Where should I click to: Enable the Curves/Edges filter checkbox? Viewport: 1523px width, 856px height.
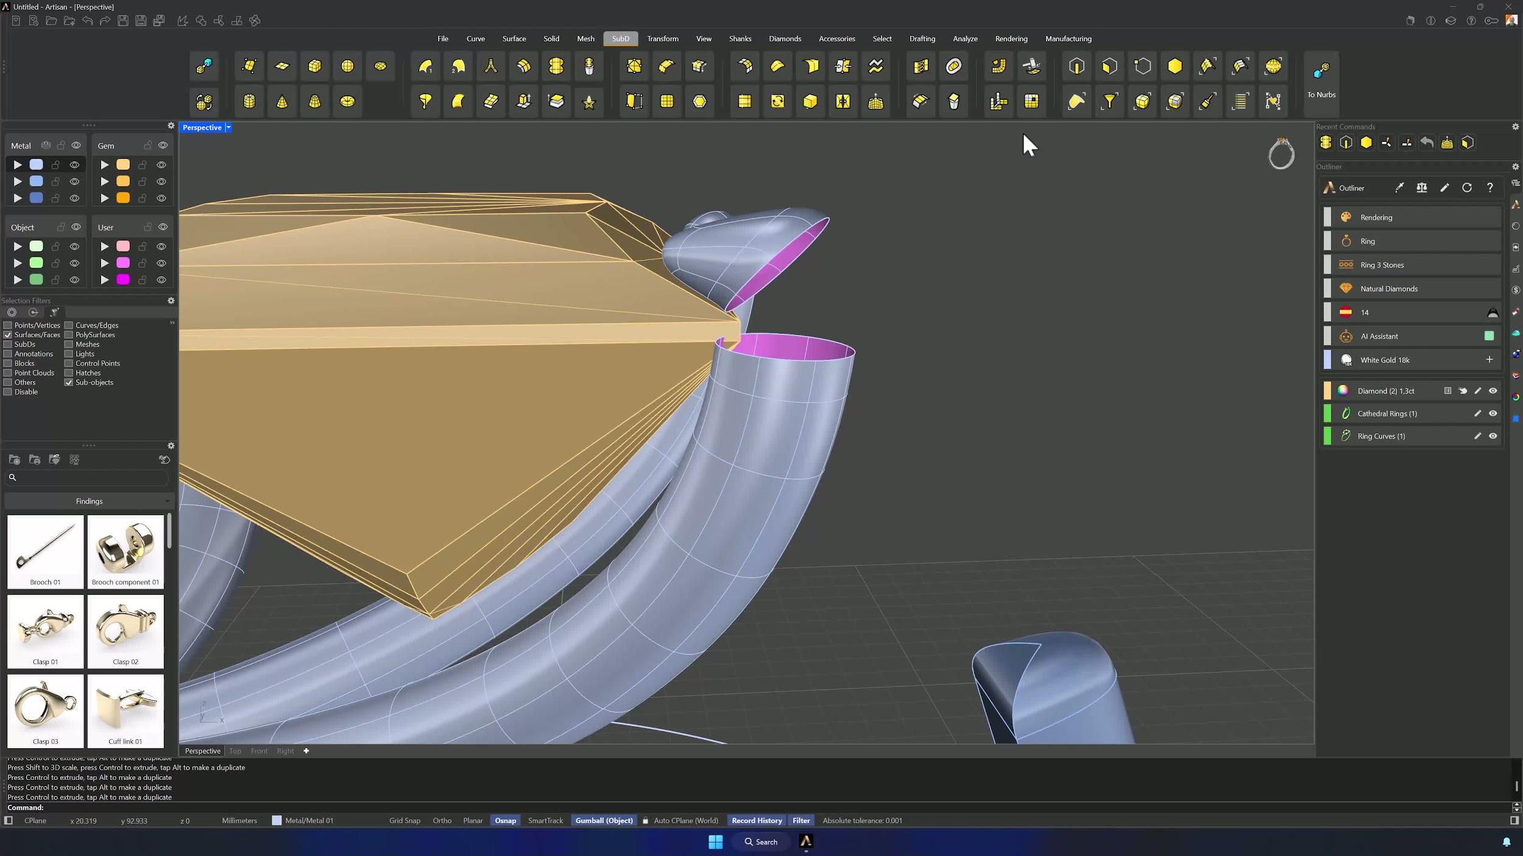[69, 325]
